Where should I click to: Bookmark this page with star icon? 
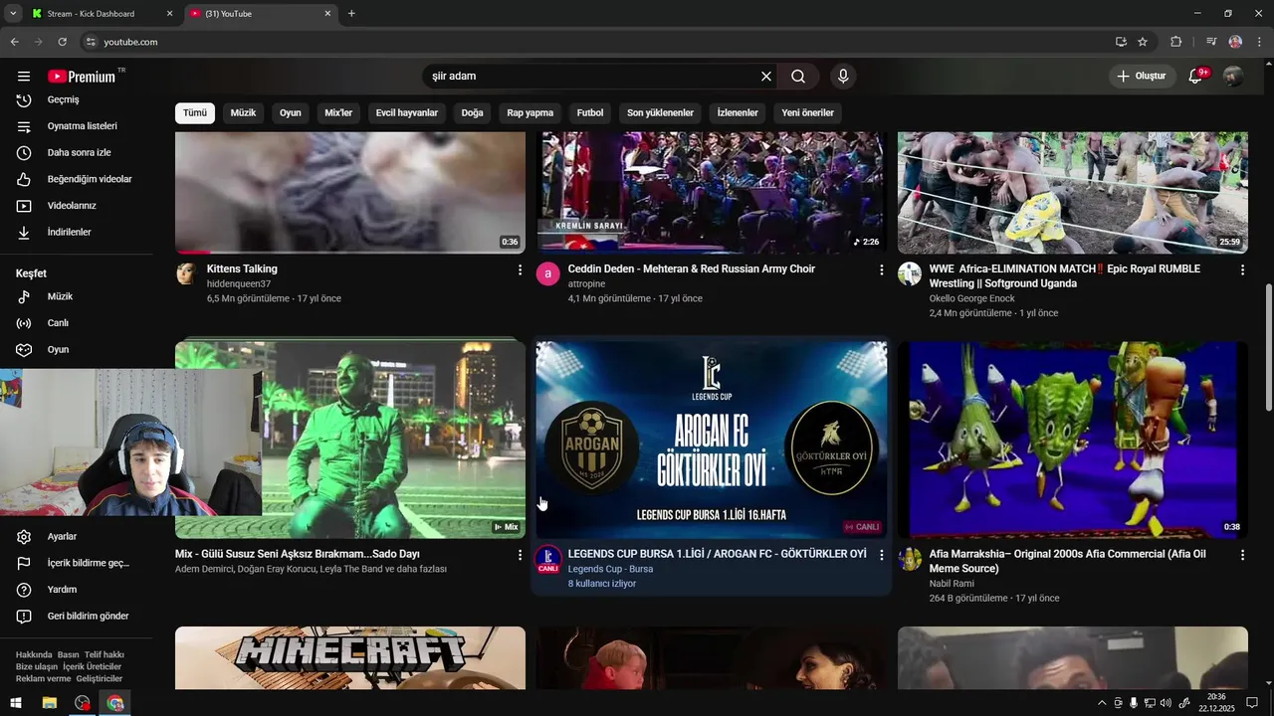(x=1143, y=42)
